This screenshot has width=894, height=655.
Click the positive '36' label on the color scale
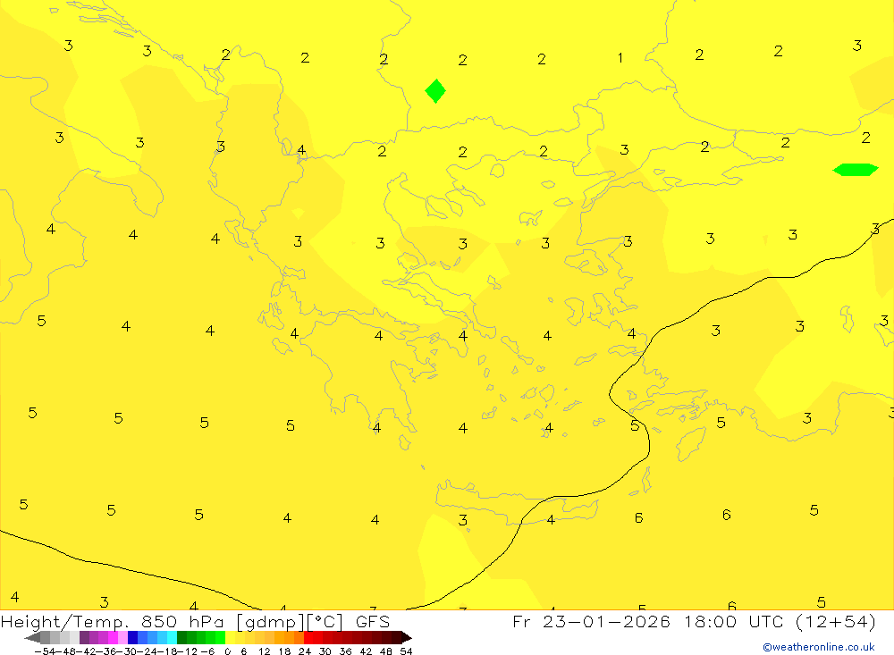coord(345,651)
